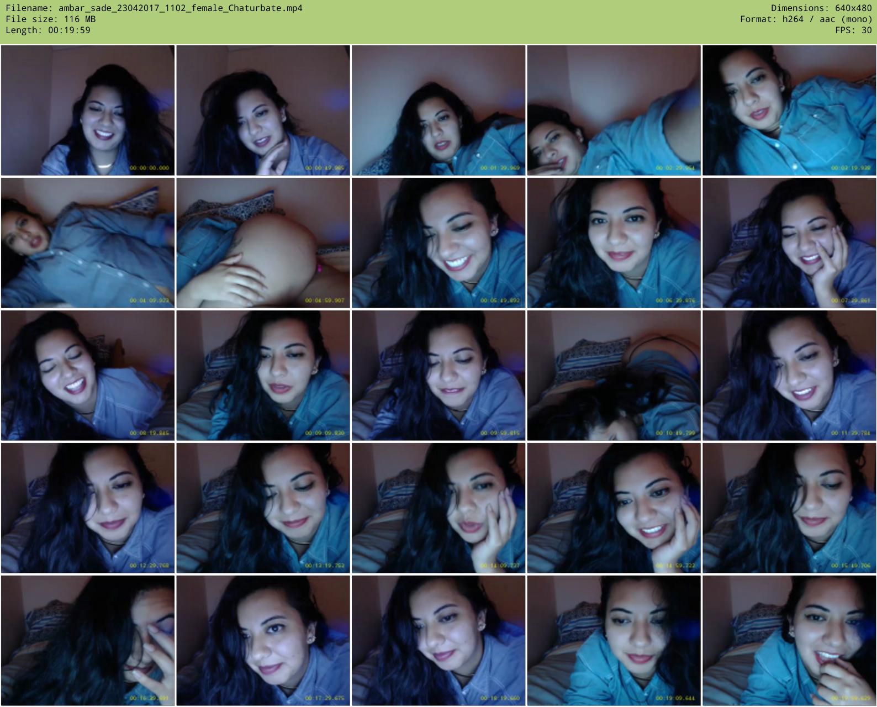Click the thumbnail at timestamp 00:00:00.000
Image resolution: width=877 pixels, height=707 pixels.
88,110
